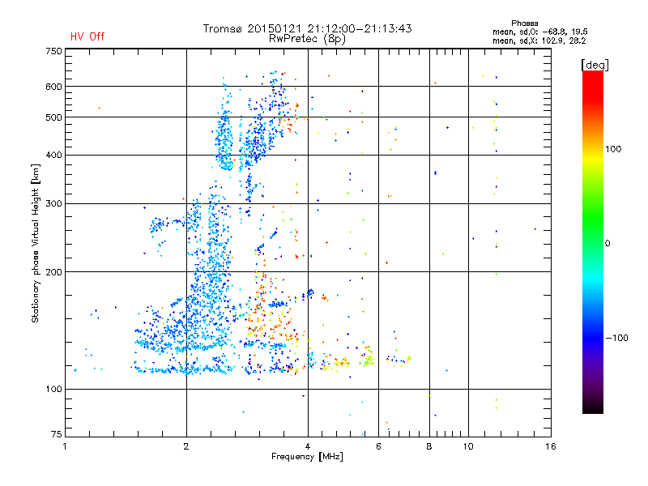
Task: Click the 'Frequency [MHz]' axis label
Action: [307, 457]
